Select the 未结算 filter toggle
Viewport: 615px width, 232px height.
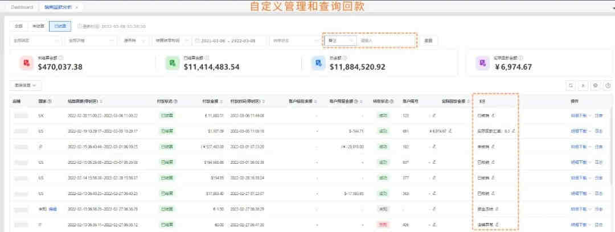38,26
